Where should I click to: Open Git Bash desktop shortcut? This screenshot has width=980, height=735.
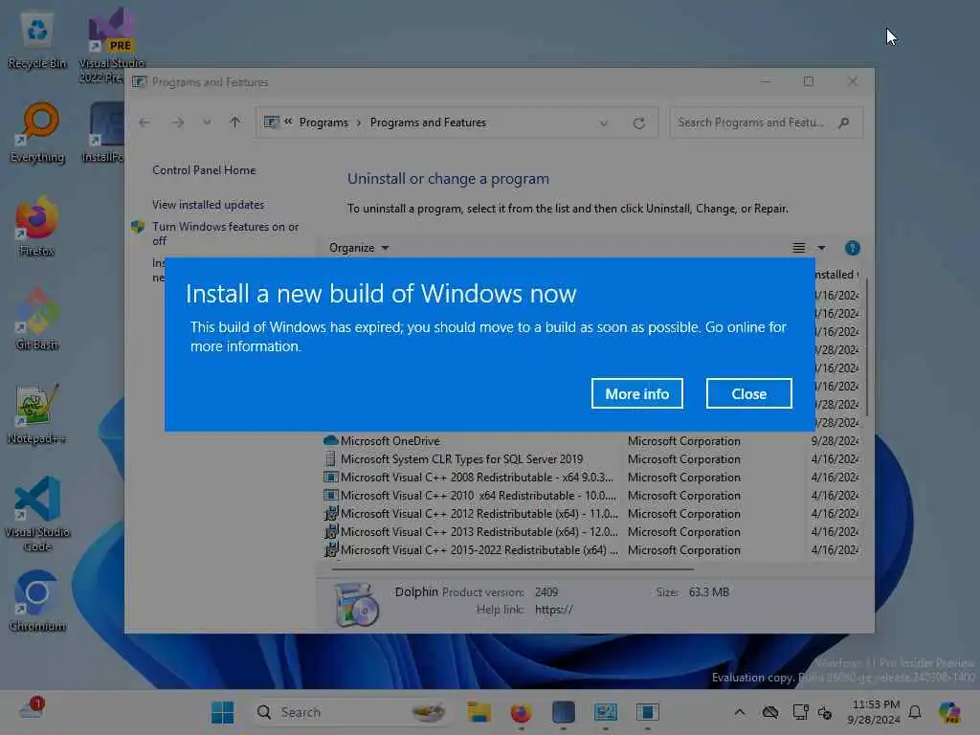coord(37,320)
